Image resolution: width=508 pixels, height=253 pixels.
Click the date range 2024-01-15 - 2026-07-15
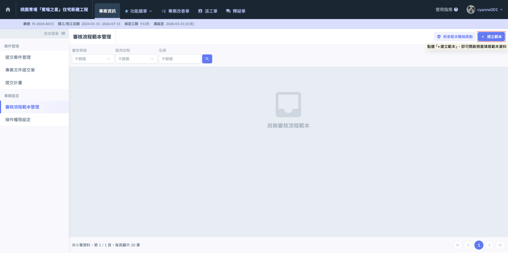tap(101, 24)
